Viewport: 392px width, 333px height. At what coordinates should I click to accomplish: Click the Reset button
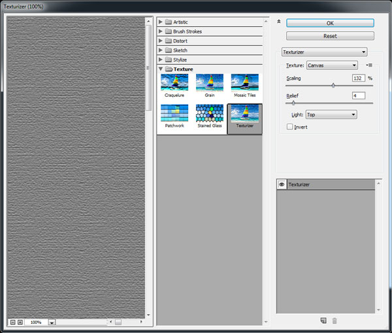click(330, 36)
